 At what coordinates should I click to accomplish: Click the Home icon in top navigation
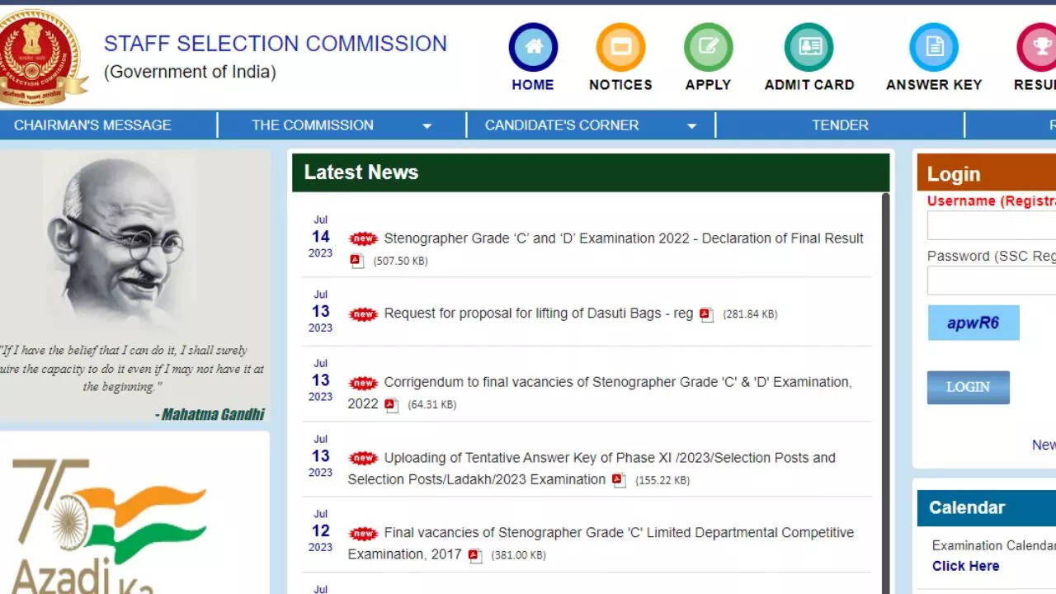coord(533,47)
